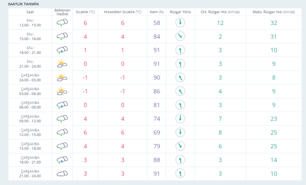Click wind direction arrow for Çarşamba 03.00 - 06.00

point(180,91)
